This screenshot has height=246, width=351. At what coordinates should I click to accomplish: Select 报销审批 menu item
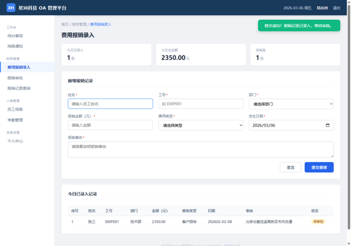pyautogui.click(x=15, y=78)
